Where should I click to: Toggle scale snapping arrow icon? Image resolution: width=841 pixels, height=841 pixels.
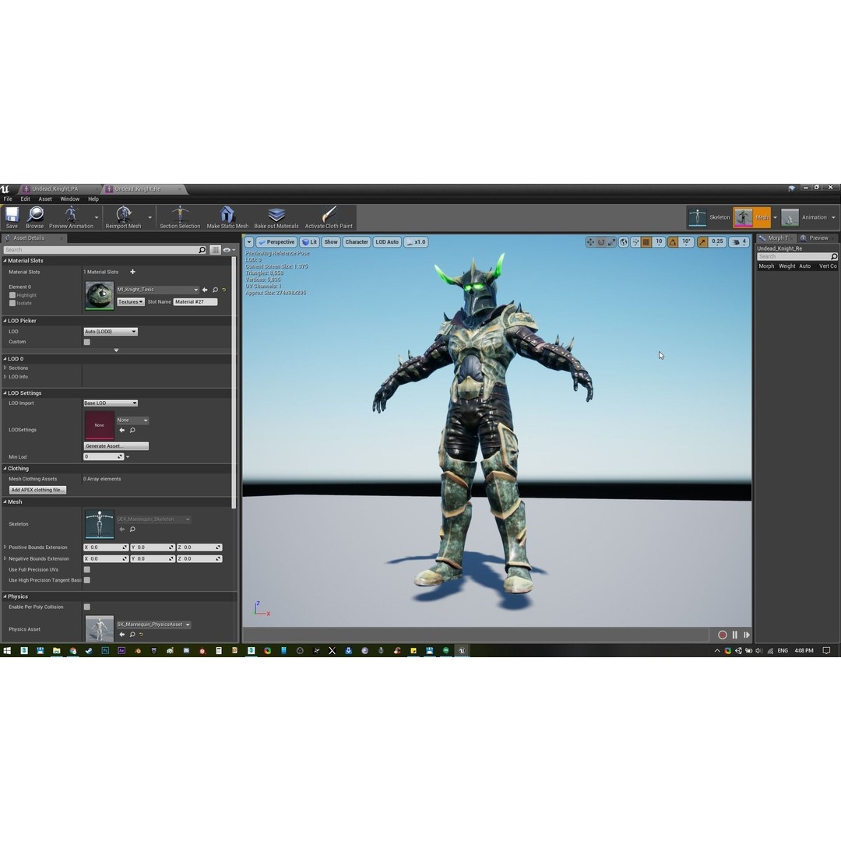702,242
